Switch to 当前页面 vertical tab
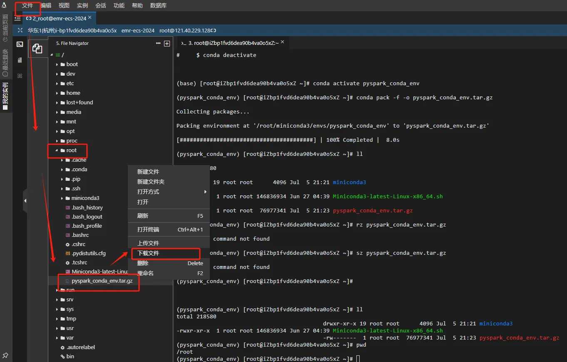 [5, 28]
